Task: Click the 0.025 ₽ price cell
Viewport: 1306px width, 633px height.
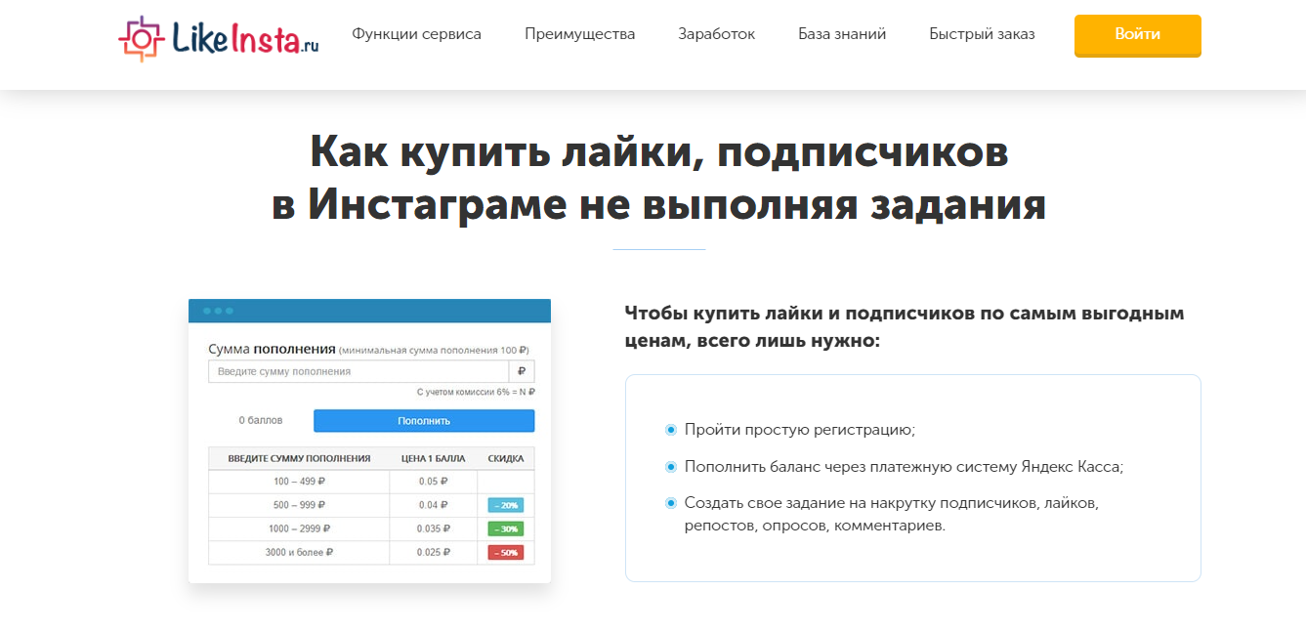Action: [434, 553]
